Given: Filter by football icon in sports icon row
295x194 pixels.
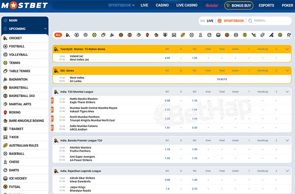Looking at the screenshot, I should (77, 35).
